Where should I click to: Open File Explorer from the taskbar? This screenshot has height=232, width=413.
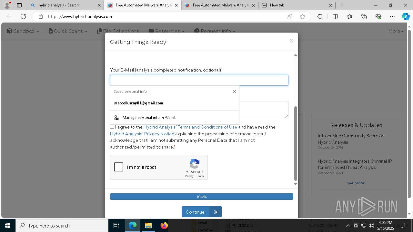[148, 226]
